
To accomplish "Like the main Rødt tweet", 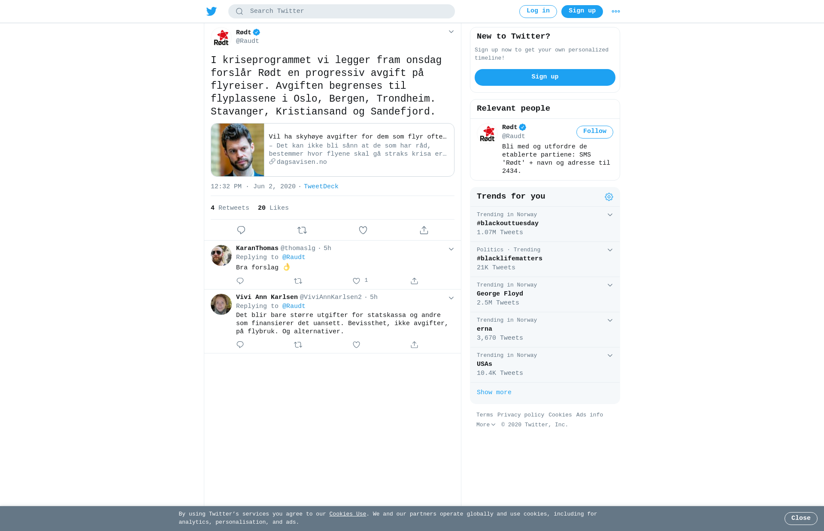I will click(363, 230).
